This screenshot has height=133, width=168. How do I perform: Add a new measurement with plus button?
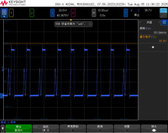[x=153, y=47]
